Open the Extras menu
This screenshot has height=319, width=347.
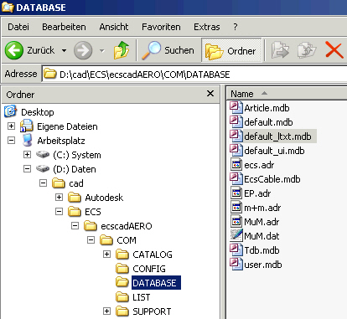(207, 27)
